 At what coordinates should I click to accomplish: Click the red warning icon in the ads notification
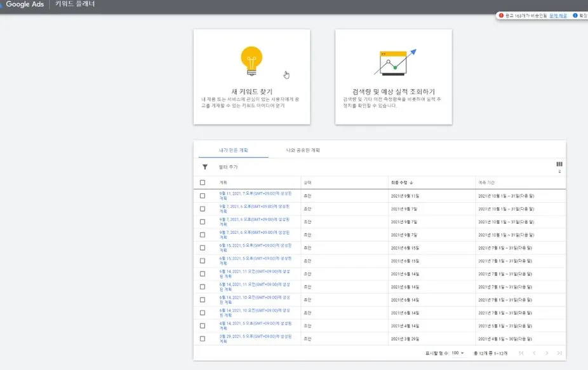click(502, 15)
